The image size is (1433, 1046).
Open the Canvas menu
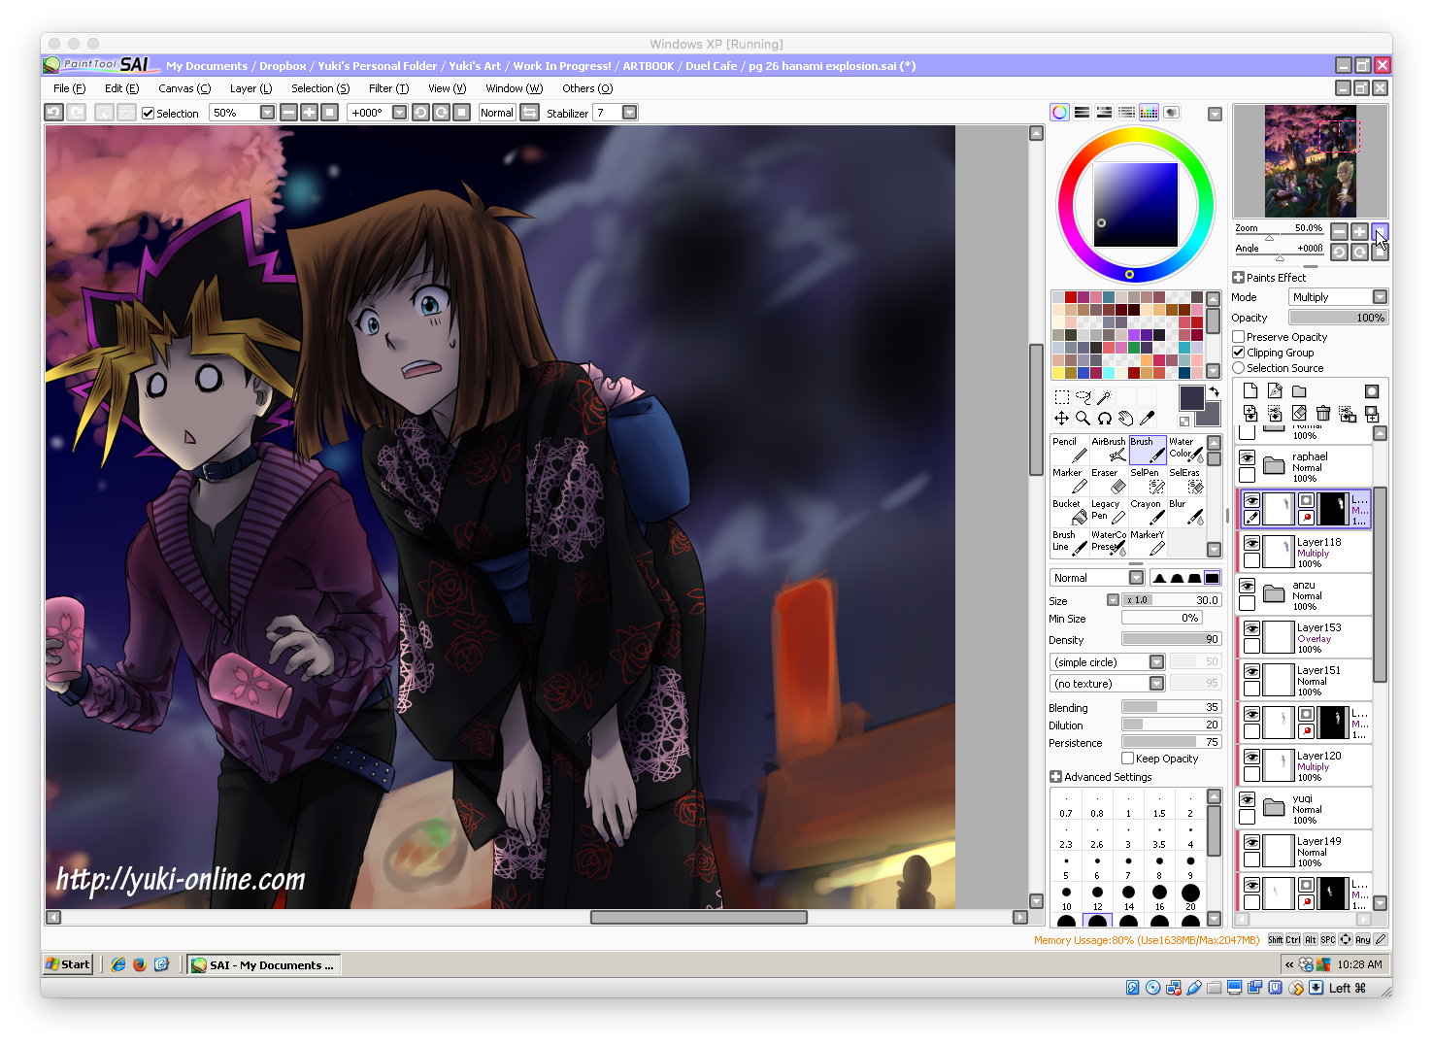click(184, 88)
